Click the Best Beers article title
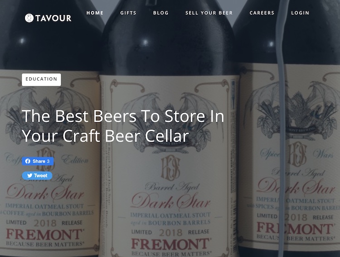Image resolution: width=340 pixels, height=257 pixels. [x=123, y=126]
